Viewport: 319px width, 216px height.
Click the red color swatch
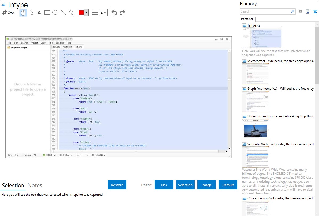81,13
